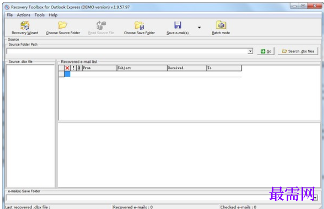Click Save e-mail(s) floppy icon
The height and width of the screenshot is (209, 324).
point(177,25)
